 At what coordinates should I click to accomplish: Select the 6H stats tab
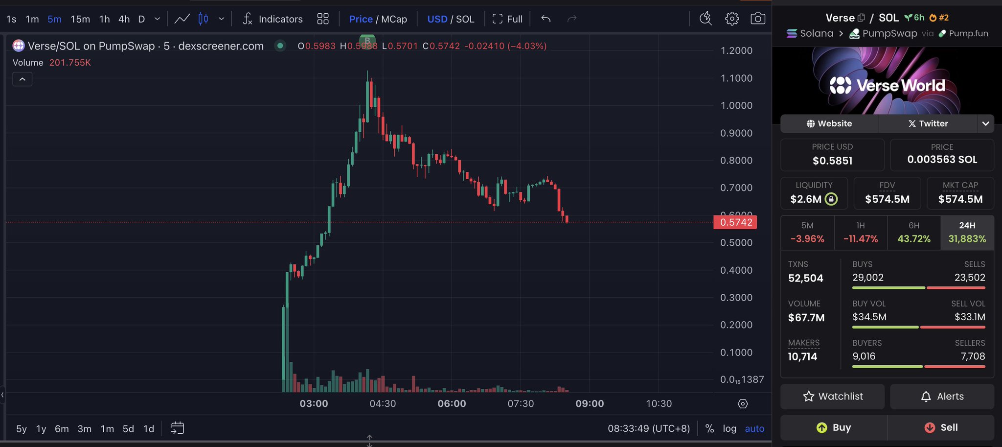914,233
